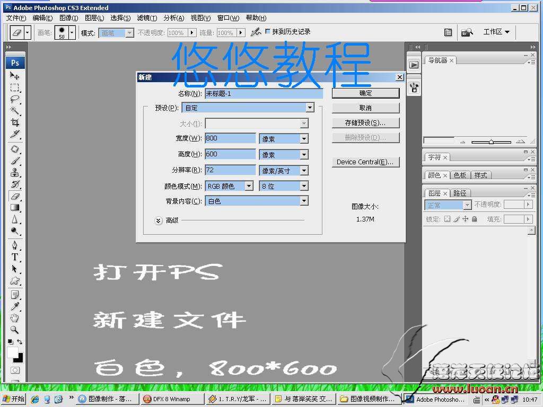
Task: Open Adobe Bridge from options bar
Action: click(467, 32)
